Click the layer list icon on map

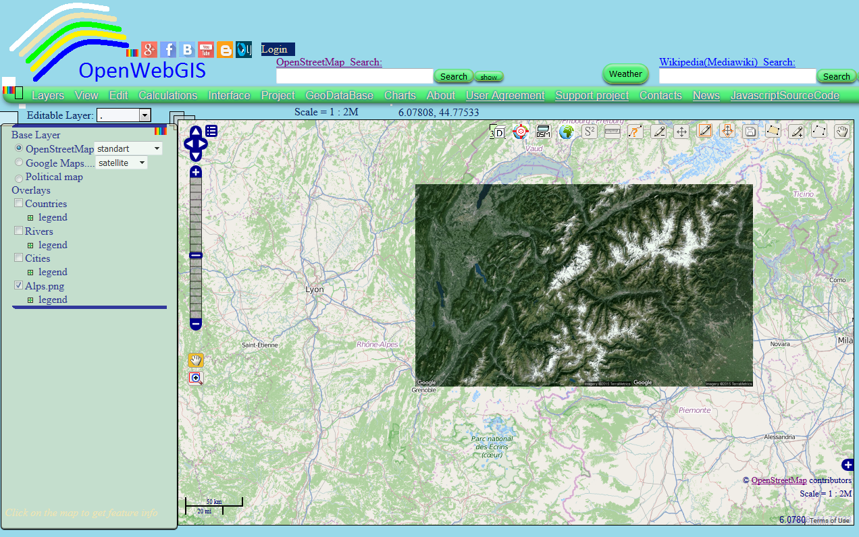pos(211,131)
